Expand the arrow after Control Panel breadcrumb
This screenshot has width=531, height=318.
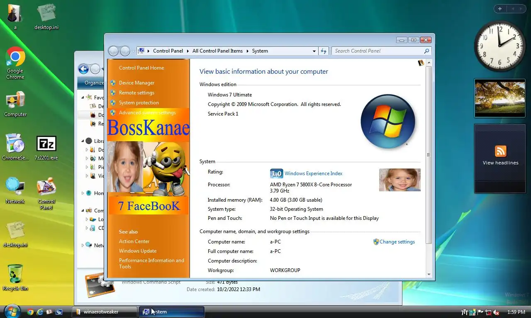click(x=188, y=51)
